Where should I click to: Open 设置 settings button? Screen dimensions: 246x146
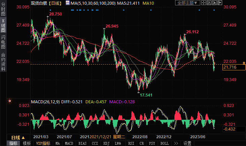point(187,143)
